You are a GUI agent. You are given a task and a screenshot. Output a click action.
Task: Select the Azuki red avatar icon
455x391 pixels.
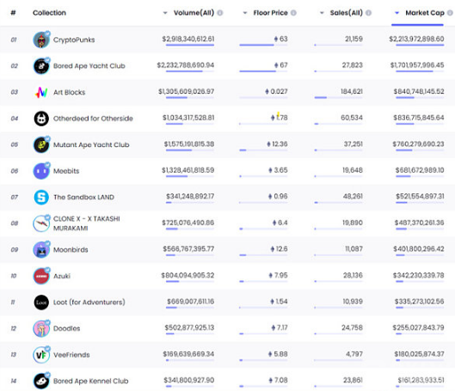[x=41, y=276]
